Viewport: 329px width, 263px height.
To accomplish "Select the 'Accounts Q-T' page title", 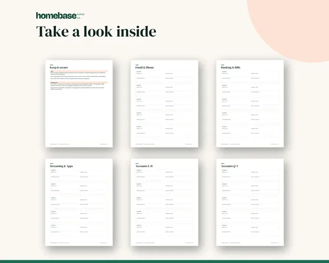I will [230, 166].
